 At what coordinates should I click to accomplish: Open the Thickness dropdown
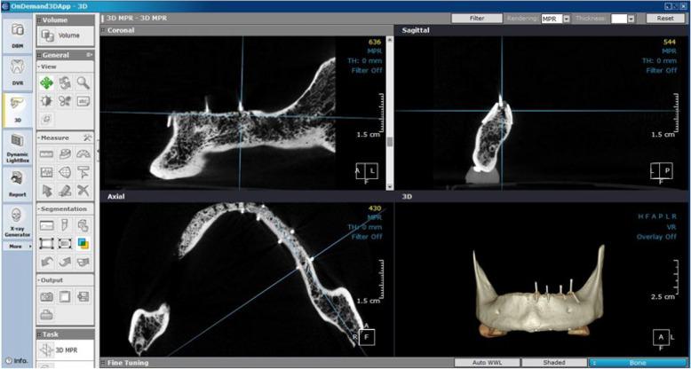631,18
